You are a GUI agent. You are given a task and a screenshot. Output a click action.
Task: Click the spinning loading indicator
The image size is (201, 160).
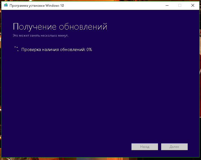(x=16, y=49)
